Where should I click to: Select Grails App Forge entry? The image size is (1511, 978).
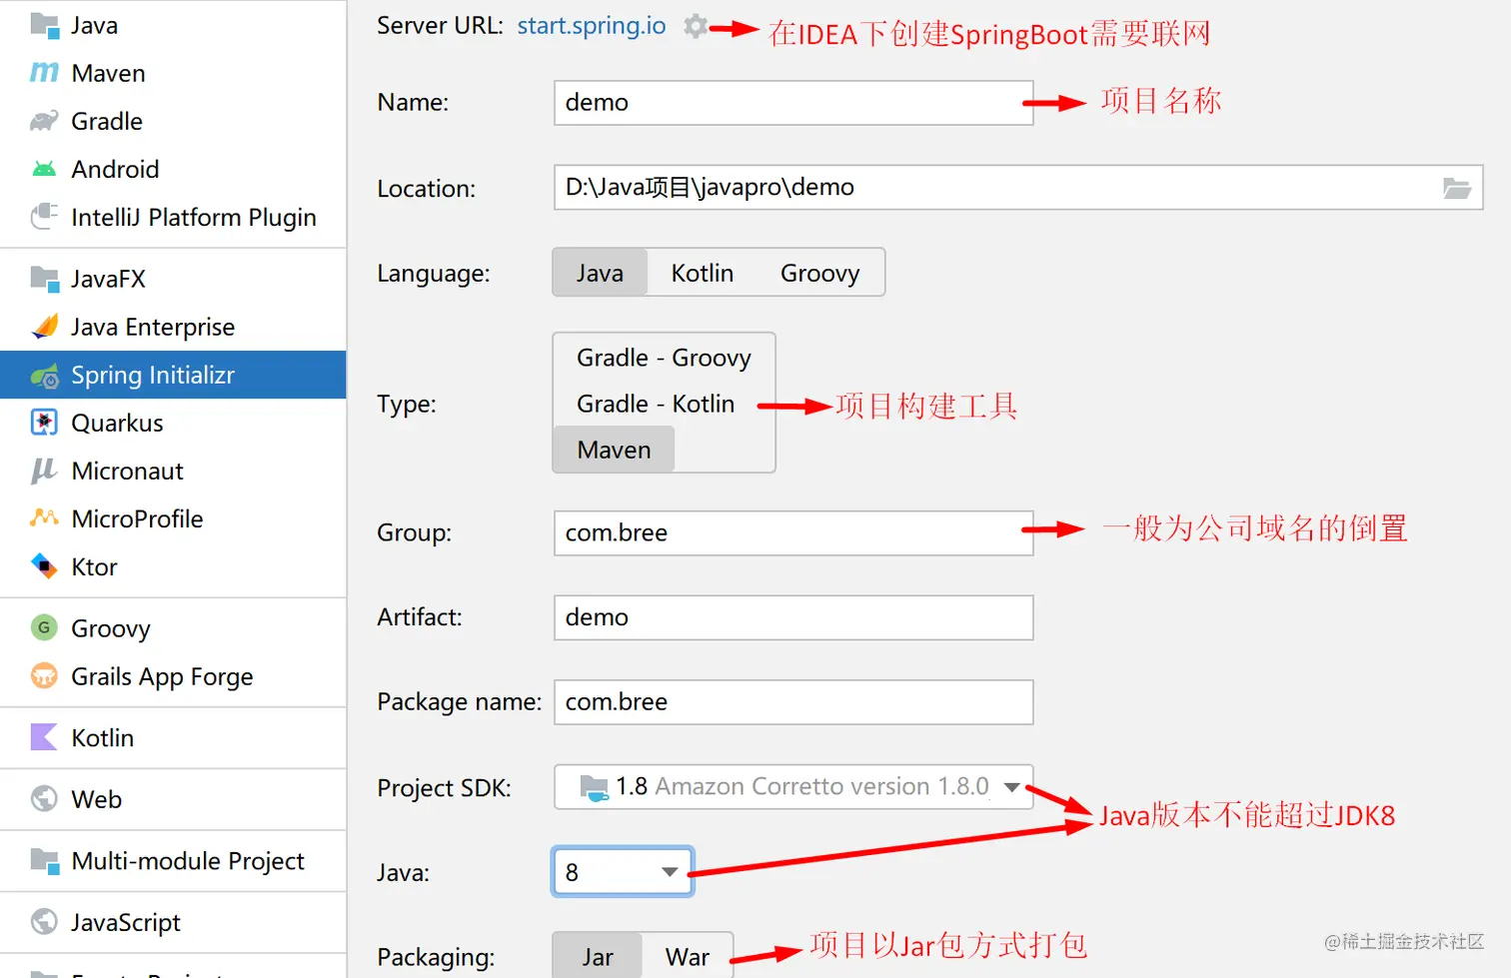pyautogui.click(x=173, y=676)
